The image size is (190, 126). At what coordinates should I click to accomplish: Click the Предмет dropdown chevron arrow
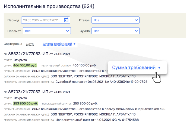coord(68,31)
